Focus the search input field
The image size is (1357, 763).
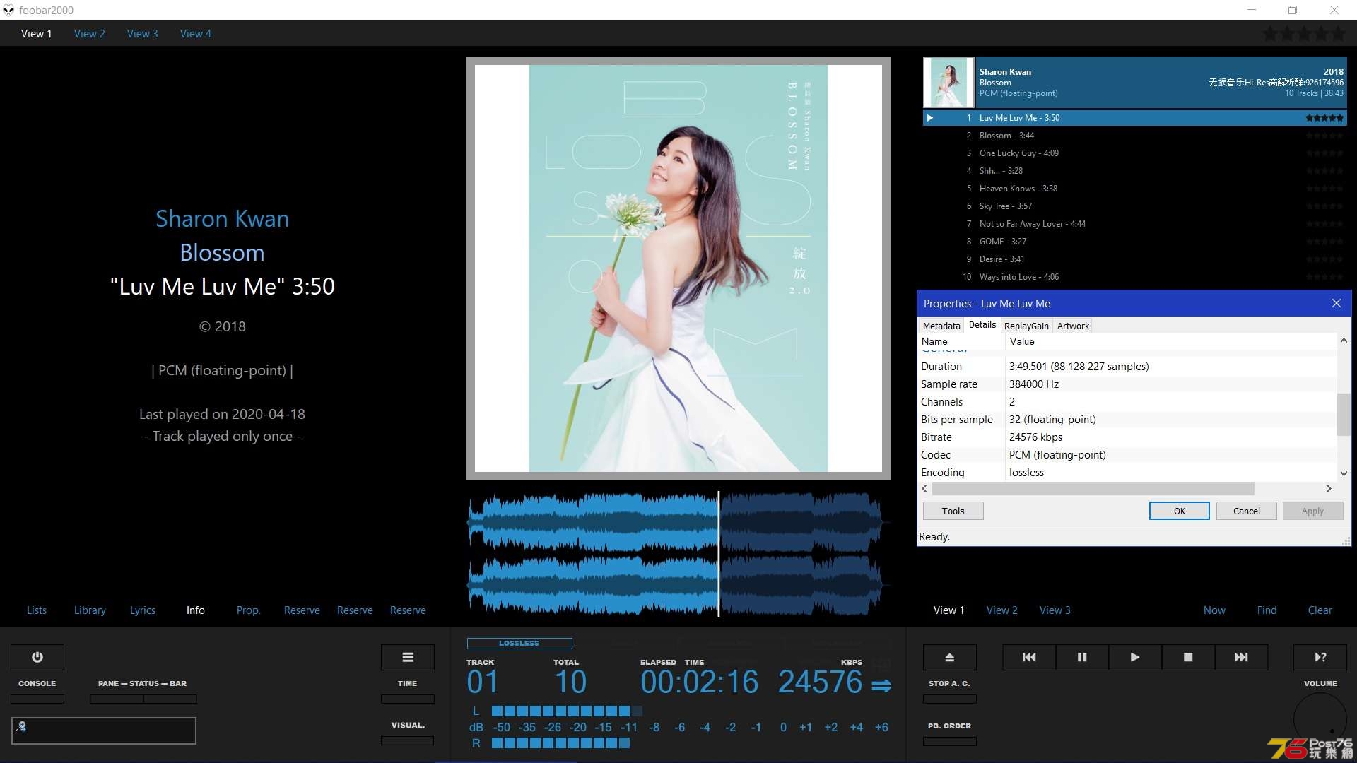[x=104, y=731]
